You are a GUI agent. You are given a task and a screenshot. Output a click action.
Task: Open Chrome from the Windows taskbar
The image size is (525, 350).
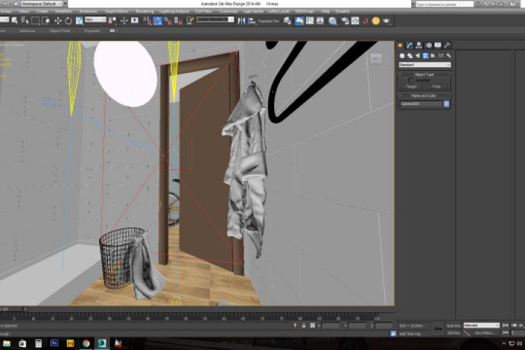coord(86,343)
